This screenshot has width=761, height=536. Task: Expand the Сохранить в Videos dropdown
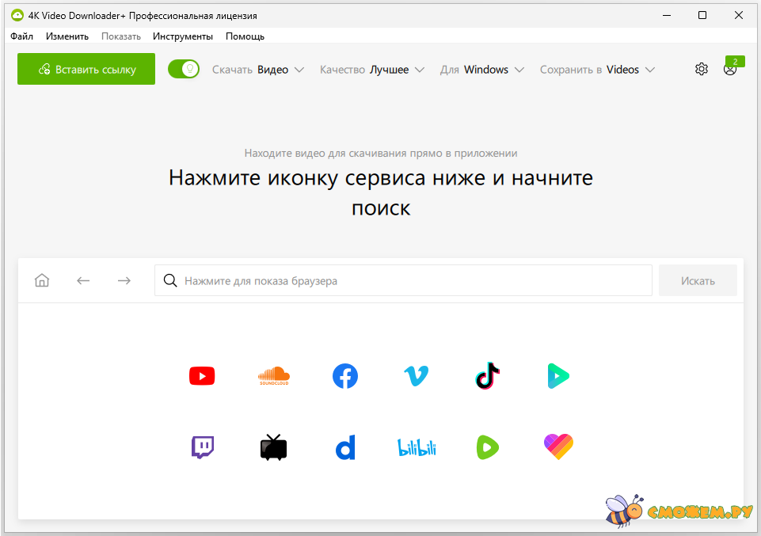597,70
